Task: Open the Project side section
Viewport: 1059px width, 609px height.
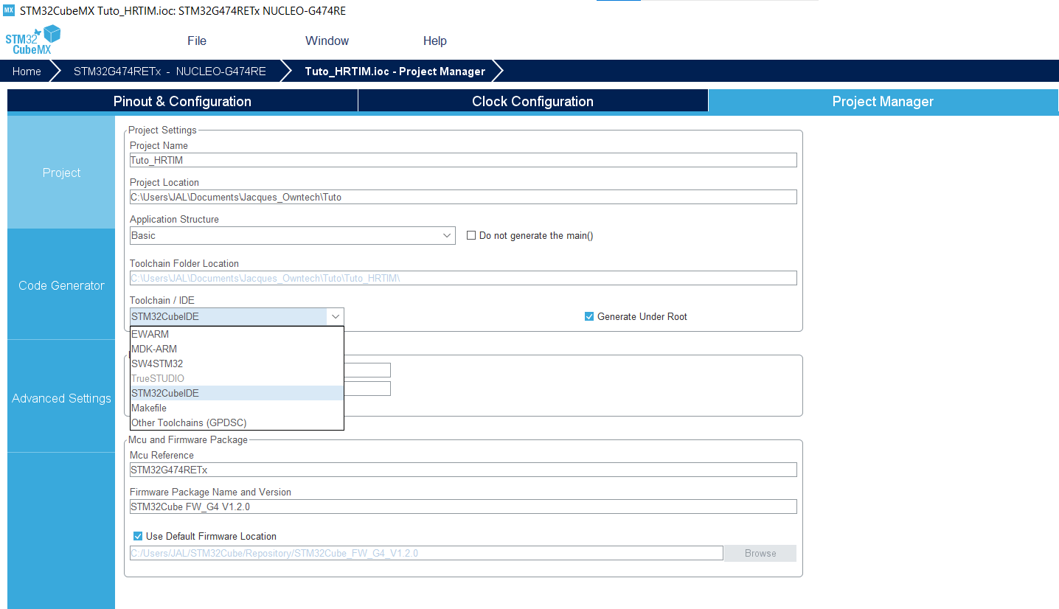Action: point(61,173)
